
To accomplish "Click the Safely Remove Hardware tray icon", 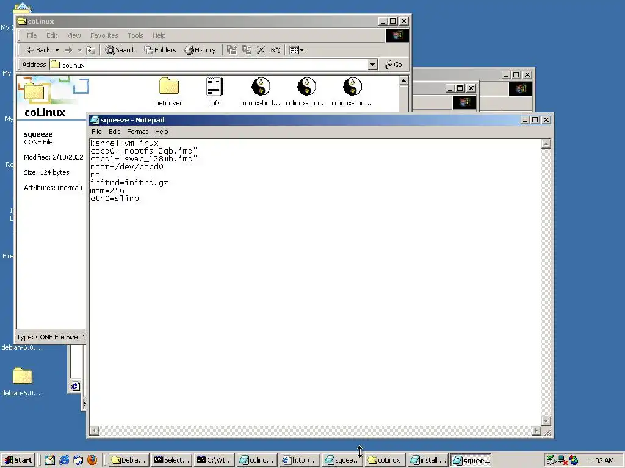I will click(x=551, y=460).
